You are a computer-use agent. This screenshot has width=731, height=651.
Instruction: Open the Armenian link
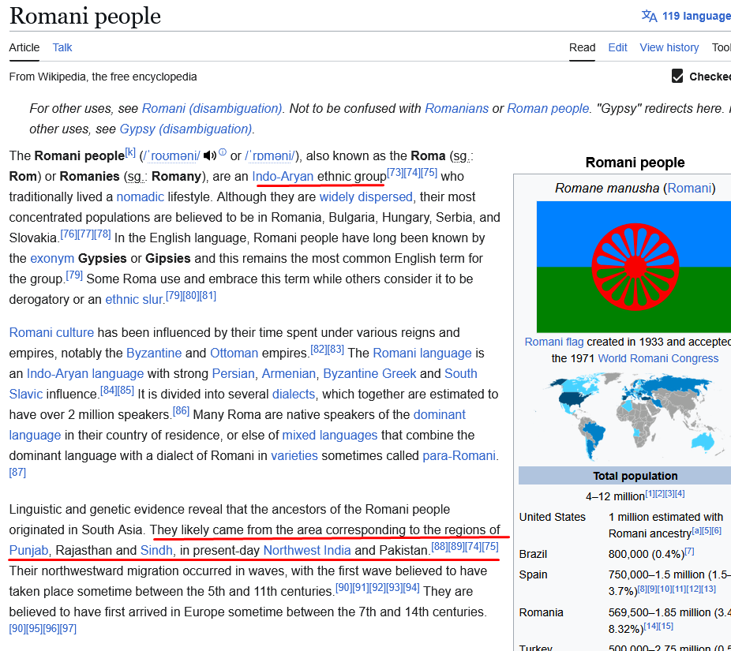pos(289,373)
